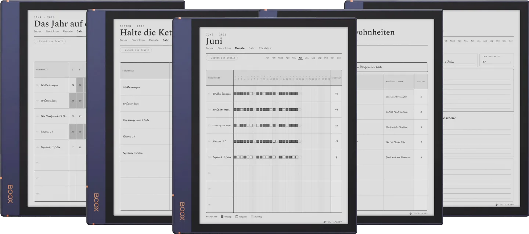
Task: Jump to Nov in the Juni page month strip
Action: pyautogui.click(x=332, y=58)
